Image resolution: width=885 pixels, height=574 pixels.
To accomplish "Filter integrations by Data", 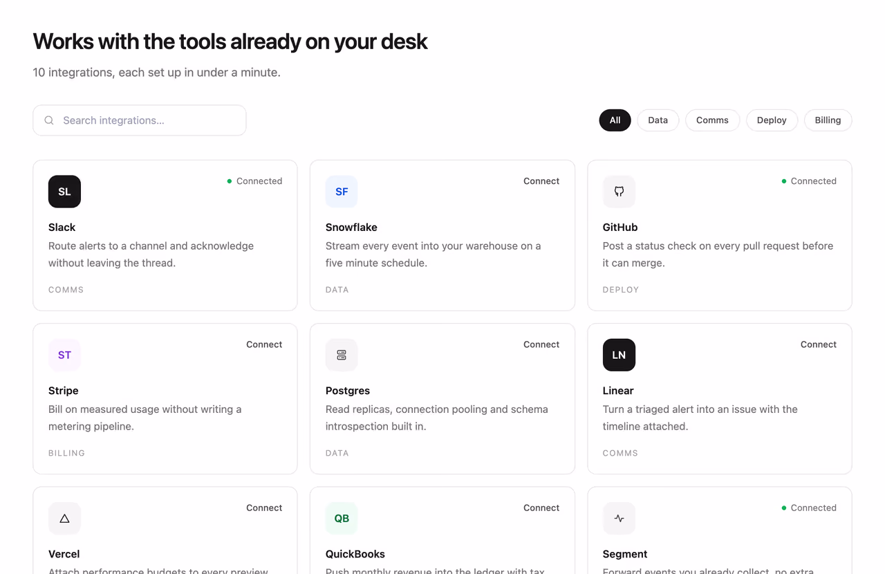I will coord(658,120).
